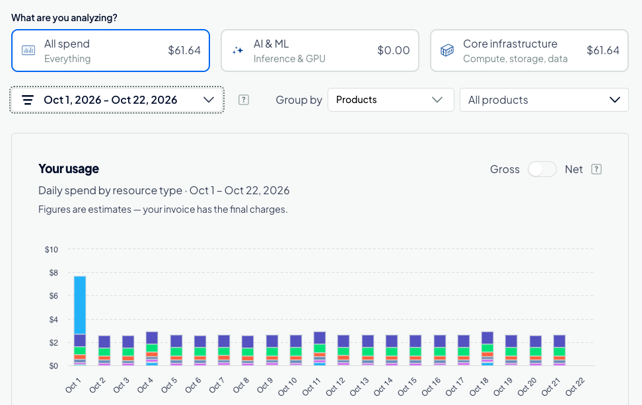
Task: Toggle the Gross / Net switch
Action: (542, 169)
